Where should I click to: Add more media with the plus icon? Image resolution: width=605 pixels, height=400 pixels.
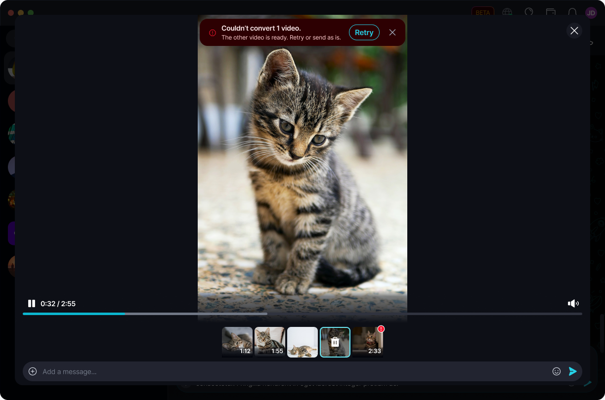pyautogui.click(x=33, y=371)
